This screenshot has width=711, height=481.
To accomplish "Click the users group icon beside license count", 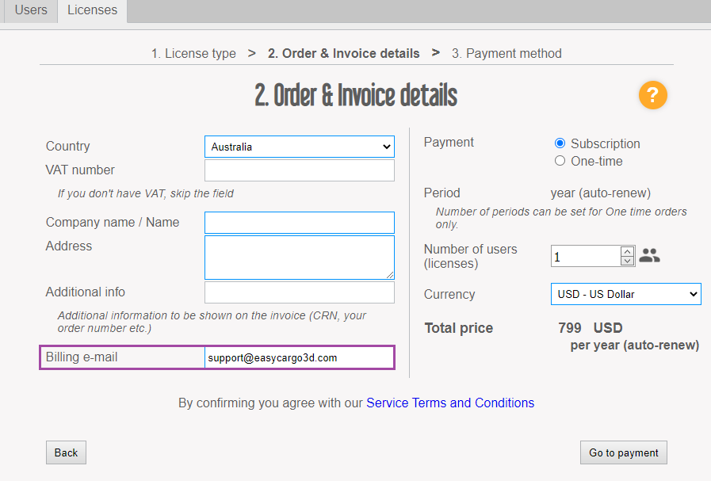I will [649, 255].
